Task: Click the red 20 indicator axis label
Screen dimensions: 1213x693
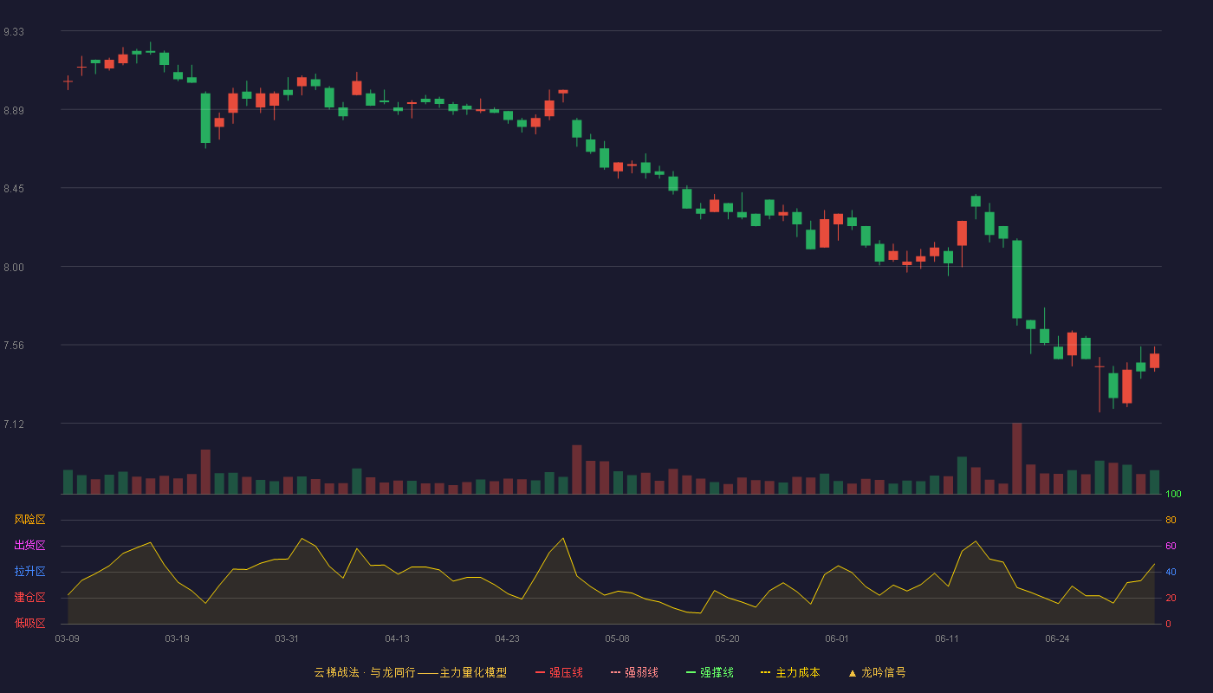Action: click(x=1171, y=598)
